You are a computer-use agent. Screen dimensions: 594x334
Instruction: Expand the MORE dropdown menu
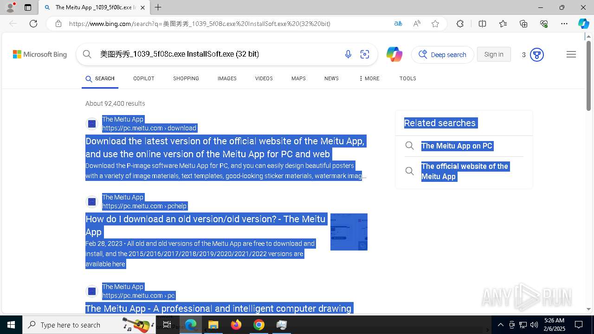(x=369, y=79)
